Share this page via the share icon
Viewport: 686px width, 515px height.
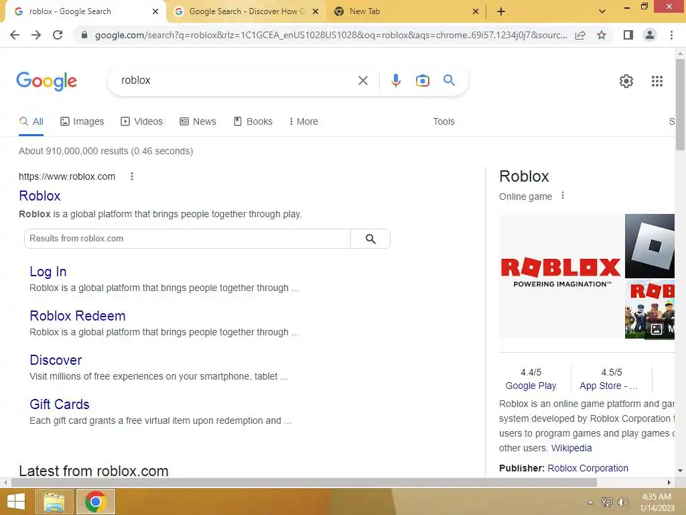(580, 35)
